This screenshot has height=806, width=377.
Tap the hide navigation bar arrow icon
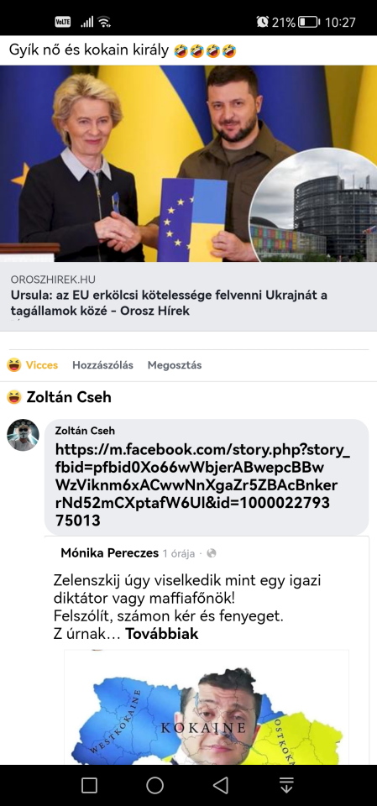tap(286, 785)
